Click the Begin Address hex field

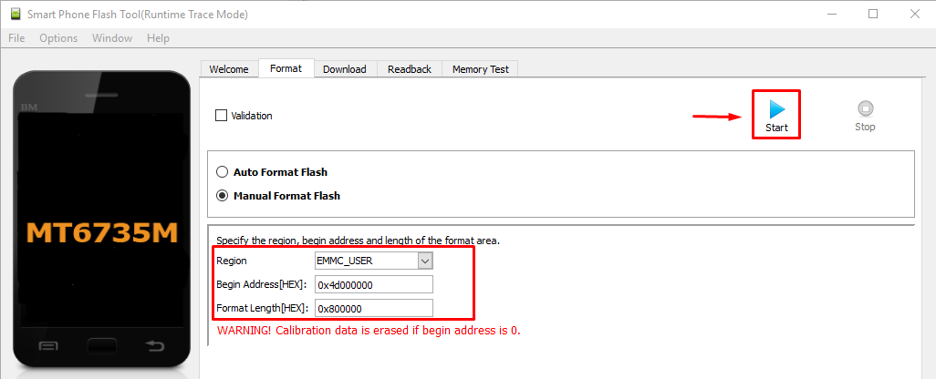click(374, 285)
